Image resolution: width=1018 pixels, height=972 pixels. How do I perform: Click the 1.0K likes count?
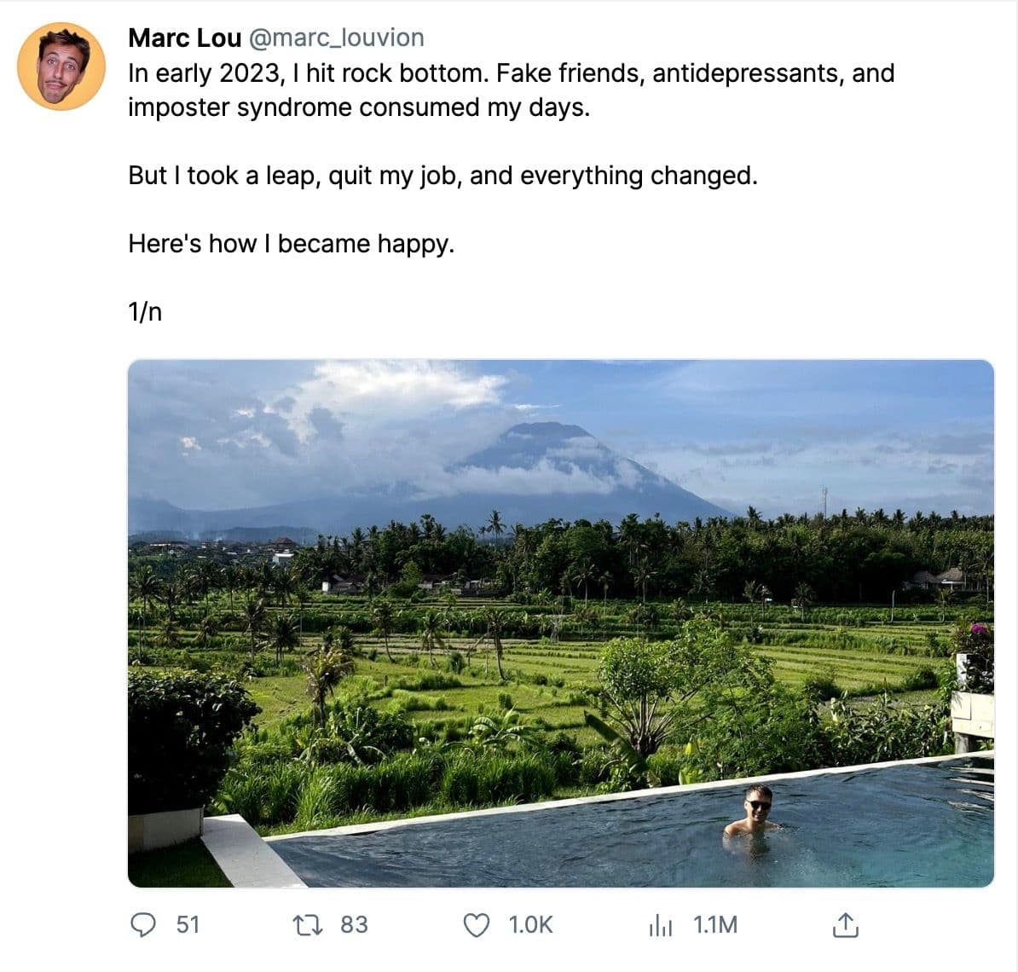click(x=530, y=925)
